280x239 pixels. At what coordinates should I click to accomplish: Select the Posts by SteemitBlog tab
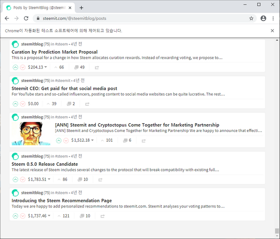pyautogui.click(x=38, y=7)
